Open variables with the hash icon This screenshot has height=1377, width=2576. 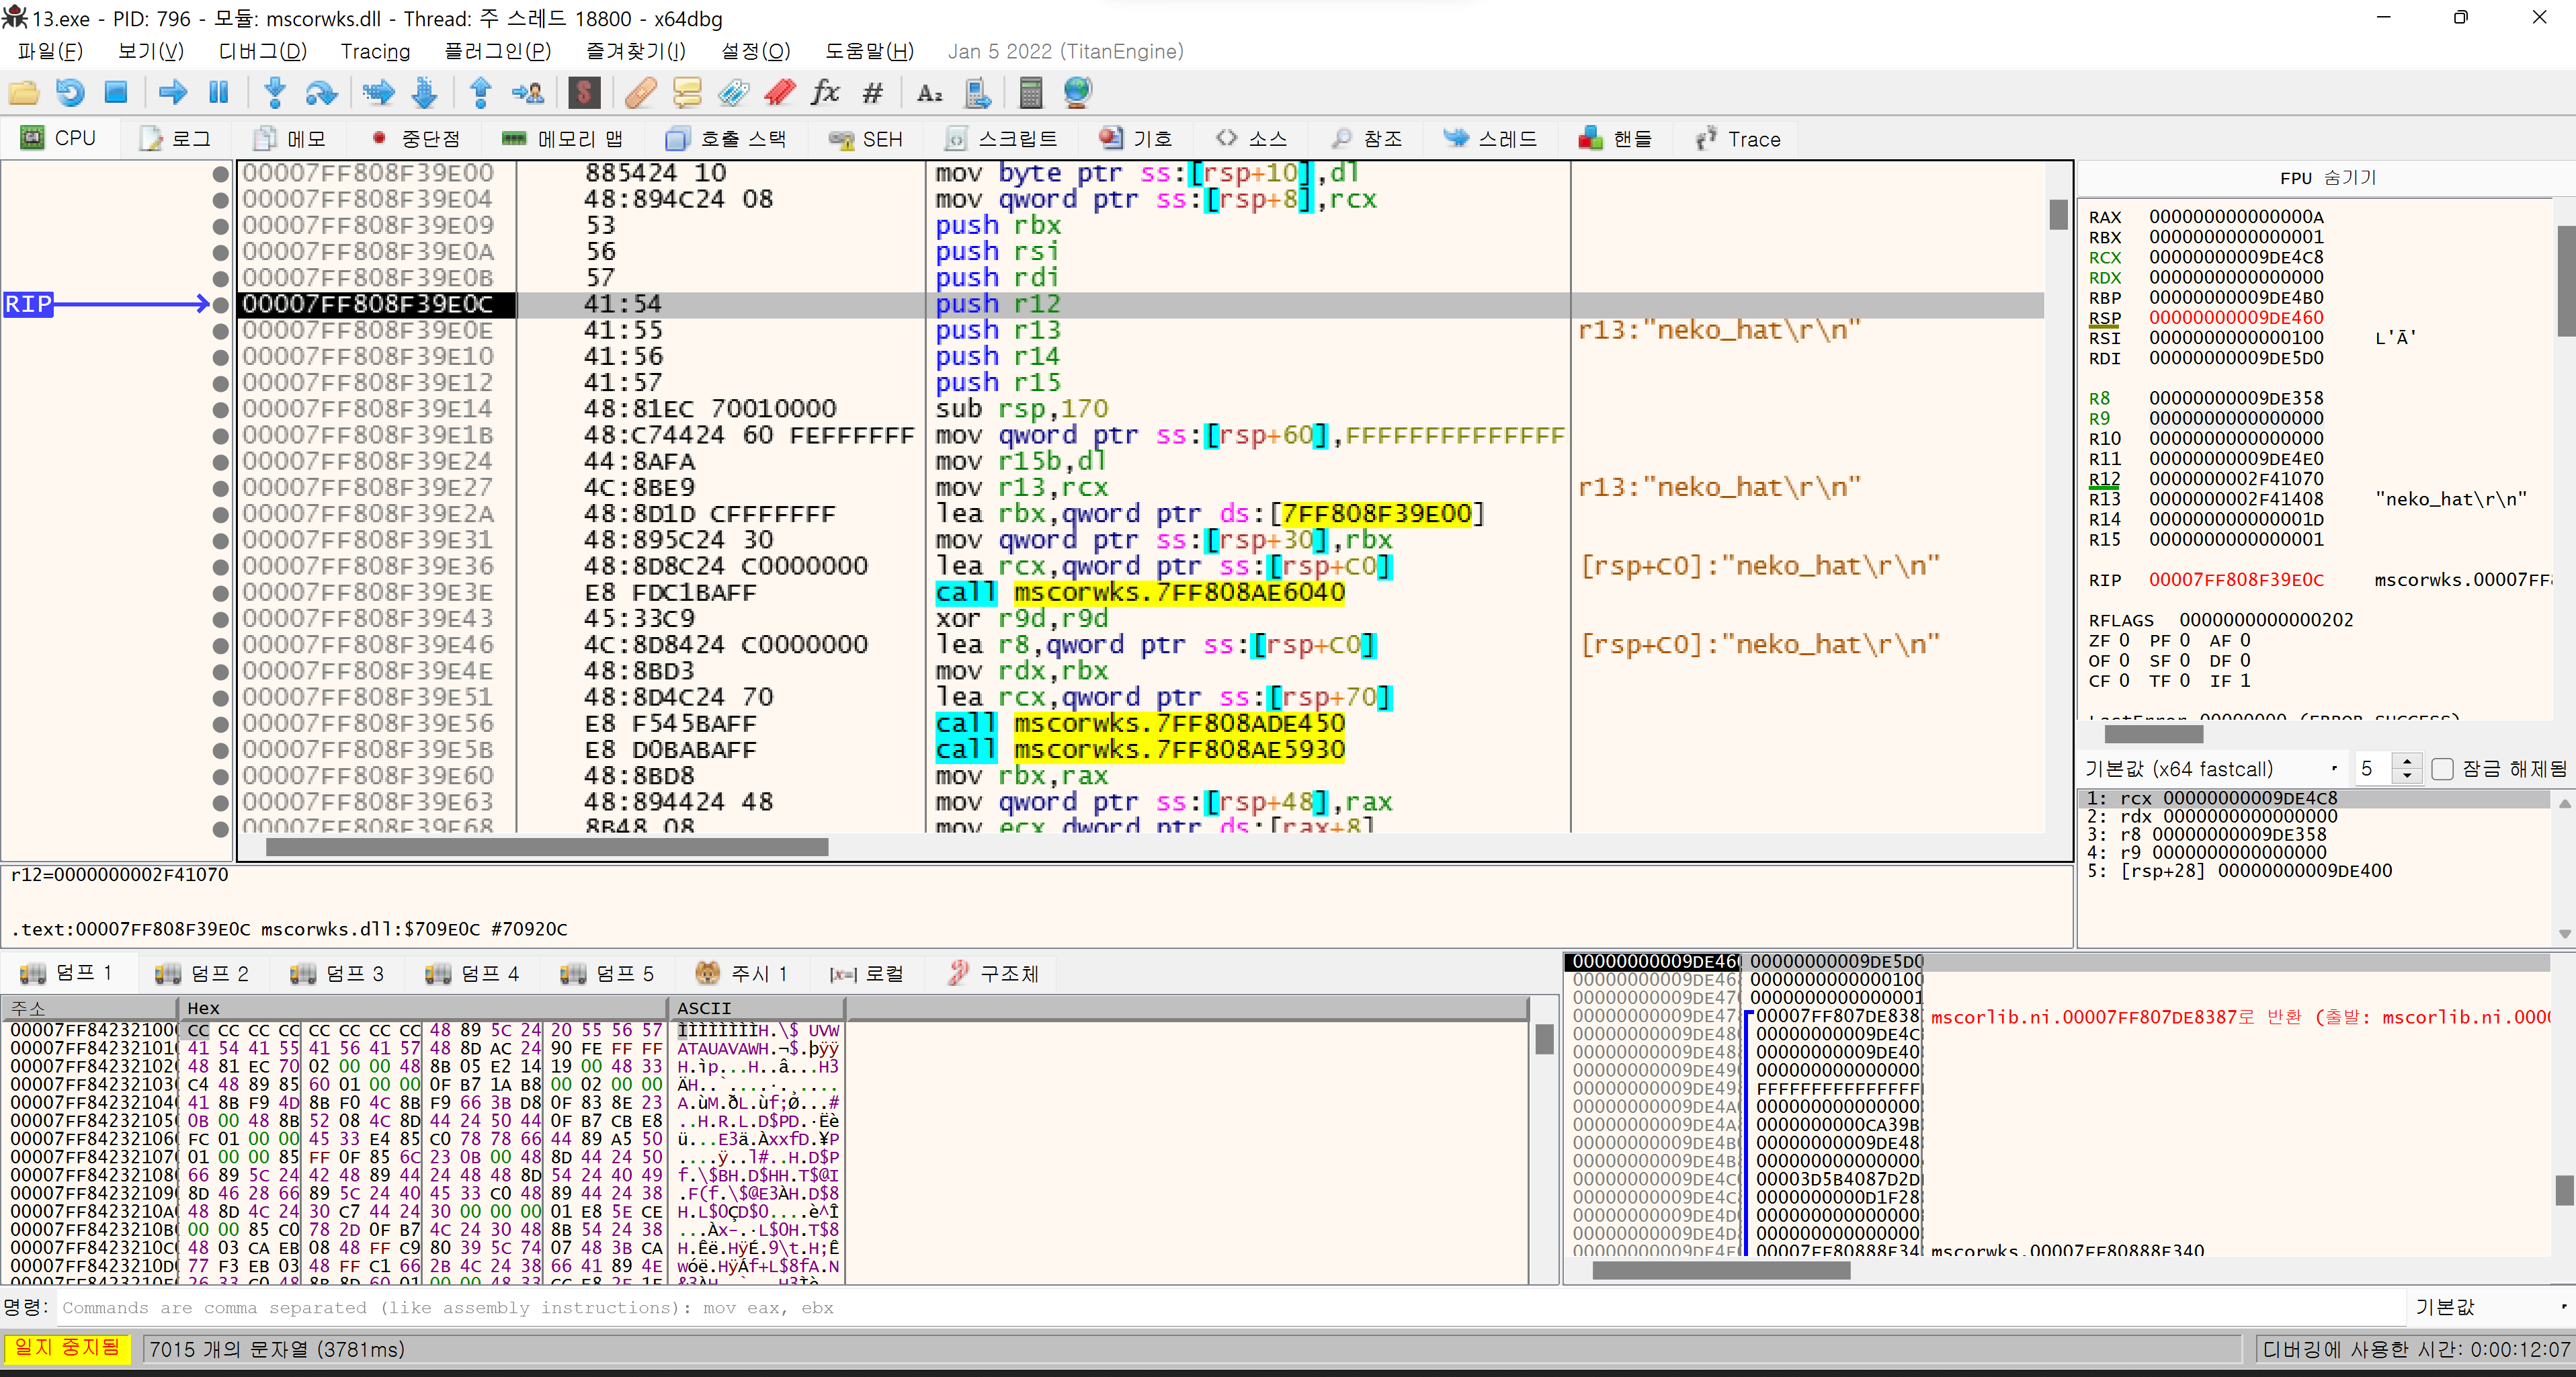pyautogui.click(x=873, y=93)
